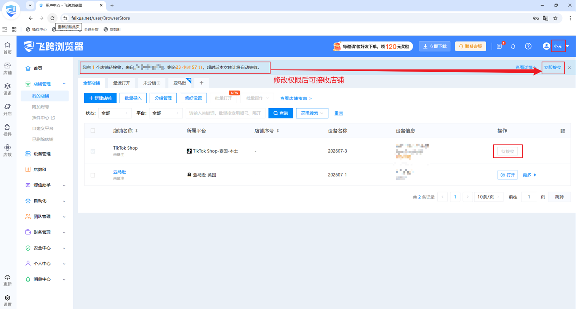Screen dimensions: 576x309
Task: Go back with the browser back arrow
Action: [31, 18]
